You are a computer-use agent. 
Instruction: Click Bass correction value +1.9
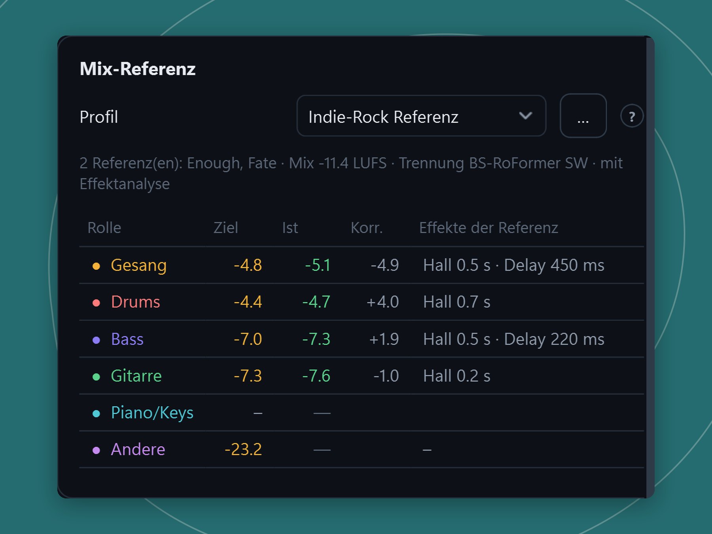[384, 339]
